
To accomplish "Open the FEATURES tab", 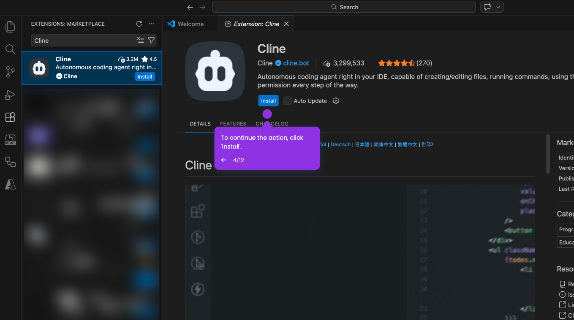I will click(x=233, y=124).
